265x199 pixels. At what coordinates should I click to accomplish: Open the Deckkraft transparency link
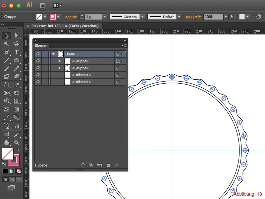[193, 17]
